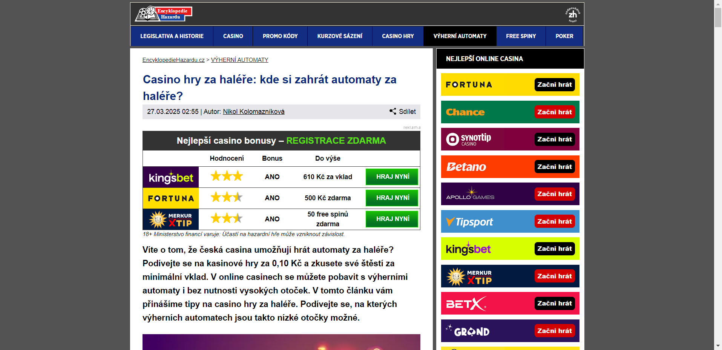Viewport: 722px width, 350px height.
Task: Click Začni hrát on Kingsbet banner
Action: click(x=555, y=249)
